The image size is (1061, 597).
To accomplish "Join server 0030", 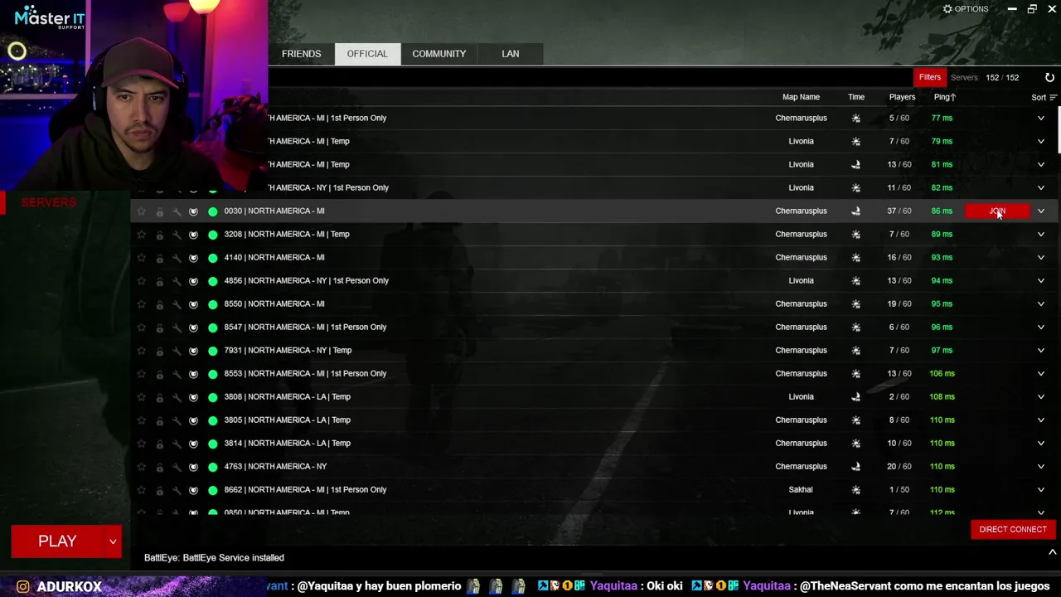I will (997, 211).
